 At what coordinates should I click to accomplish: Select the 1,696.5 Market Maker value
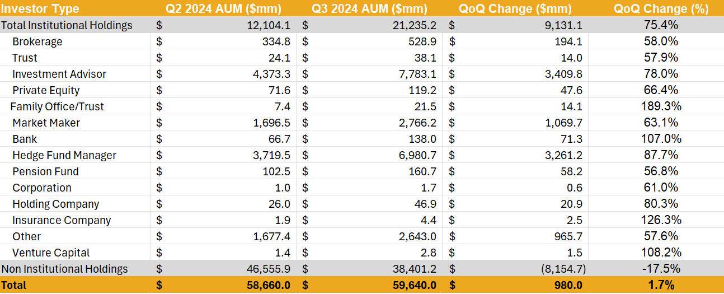click(271, 123)
